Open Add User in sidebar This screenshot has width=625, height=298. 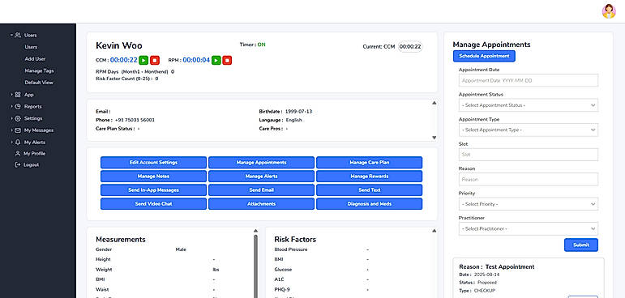[x=35, y=58]
